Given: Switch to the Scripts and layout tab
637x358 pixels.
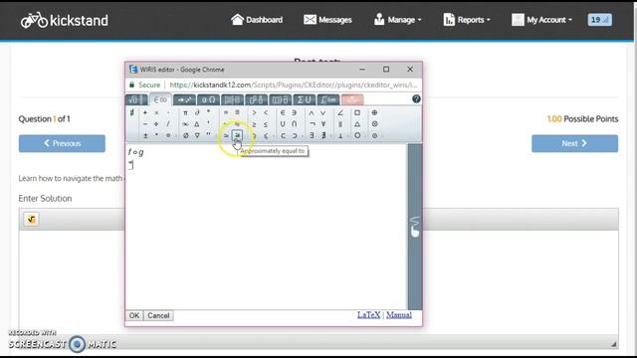Looking at the screenshot, I should (257, 99).
